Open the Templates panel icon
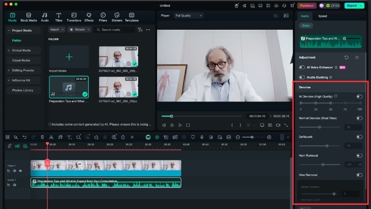This screenshot has height=209, width=371. coord(132,17)
